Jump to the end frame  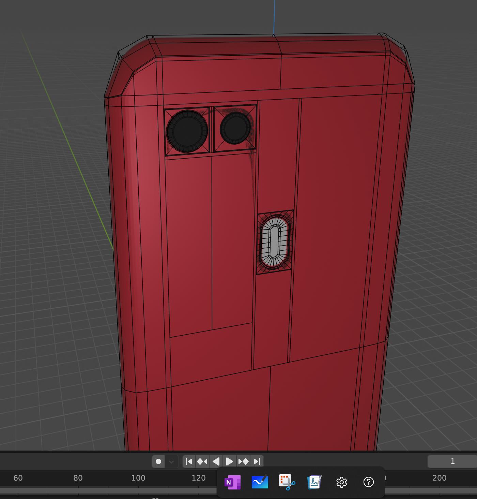pos(257,461)
